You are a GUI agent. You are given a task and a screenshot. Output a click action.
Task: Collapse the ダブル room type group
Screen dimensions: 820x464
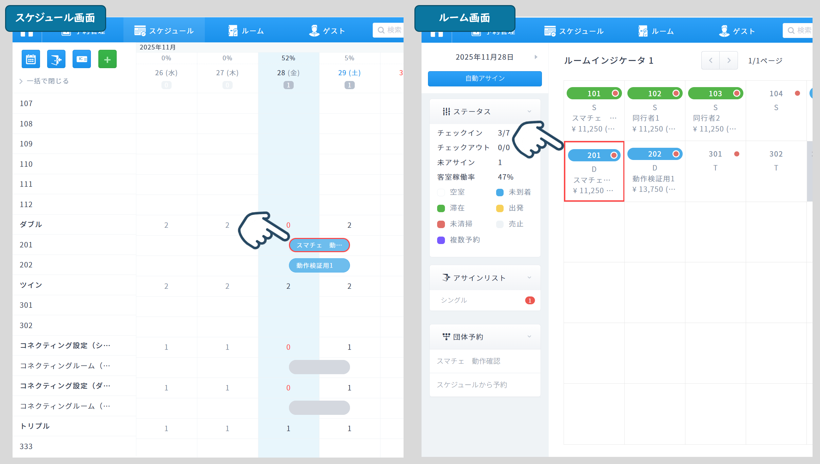pos(31,224)
